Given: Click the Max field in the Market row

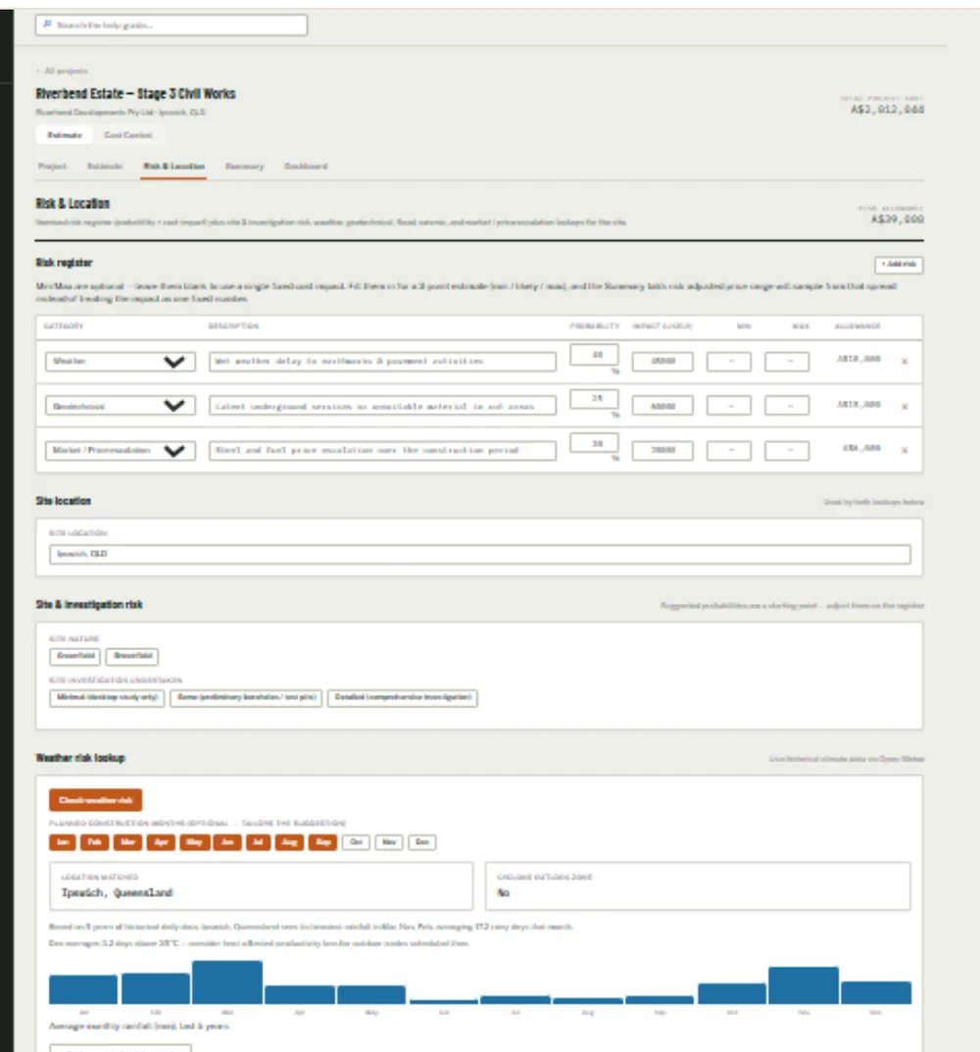Looking at the screenshot, I should (x=787, y=450).
